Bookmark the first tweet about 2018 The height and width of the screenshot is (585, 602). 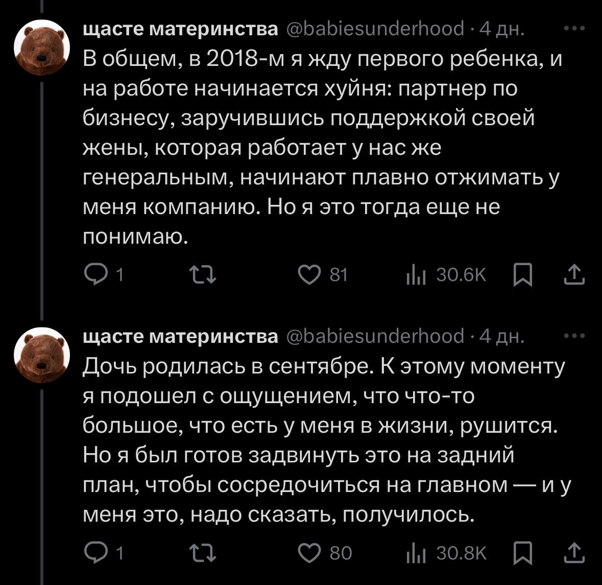tap(523, 275)
